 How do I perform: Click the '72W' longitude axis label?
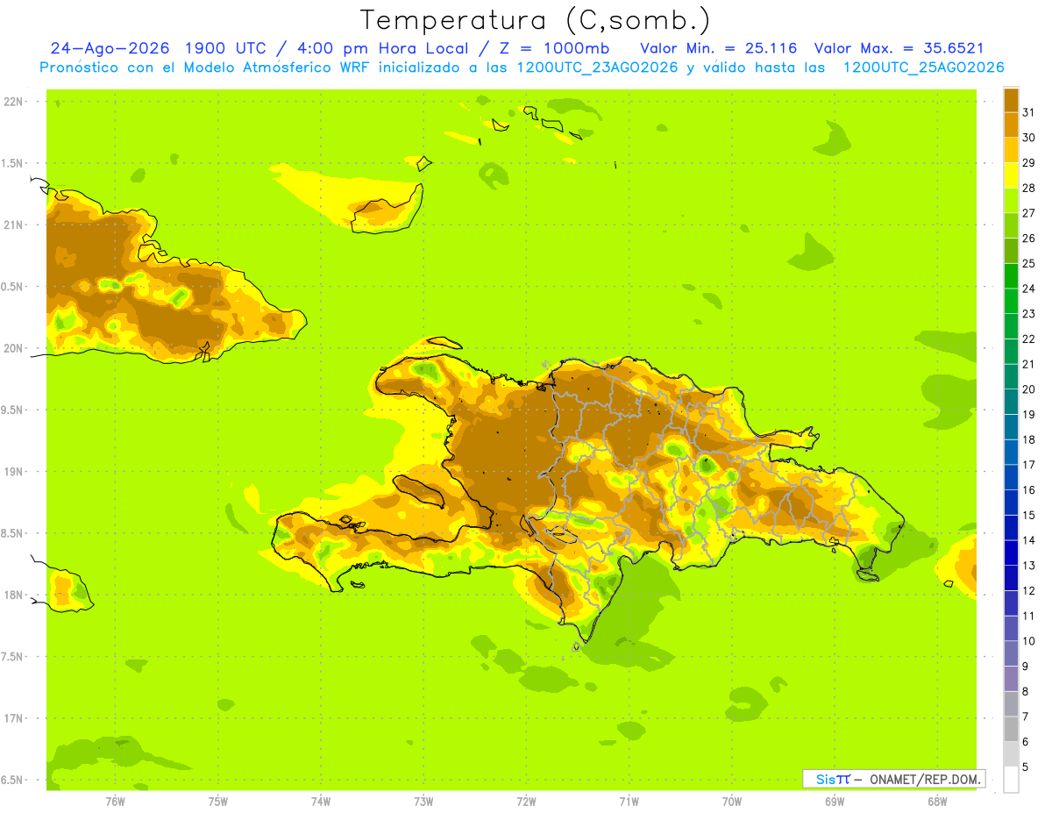[527, 802]
